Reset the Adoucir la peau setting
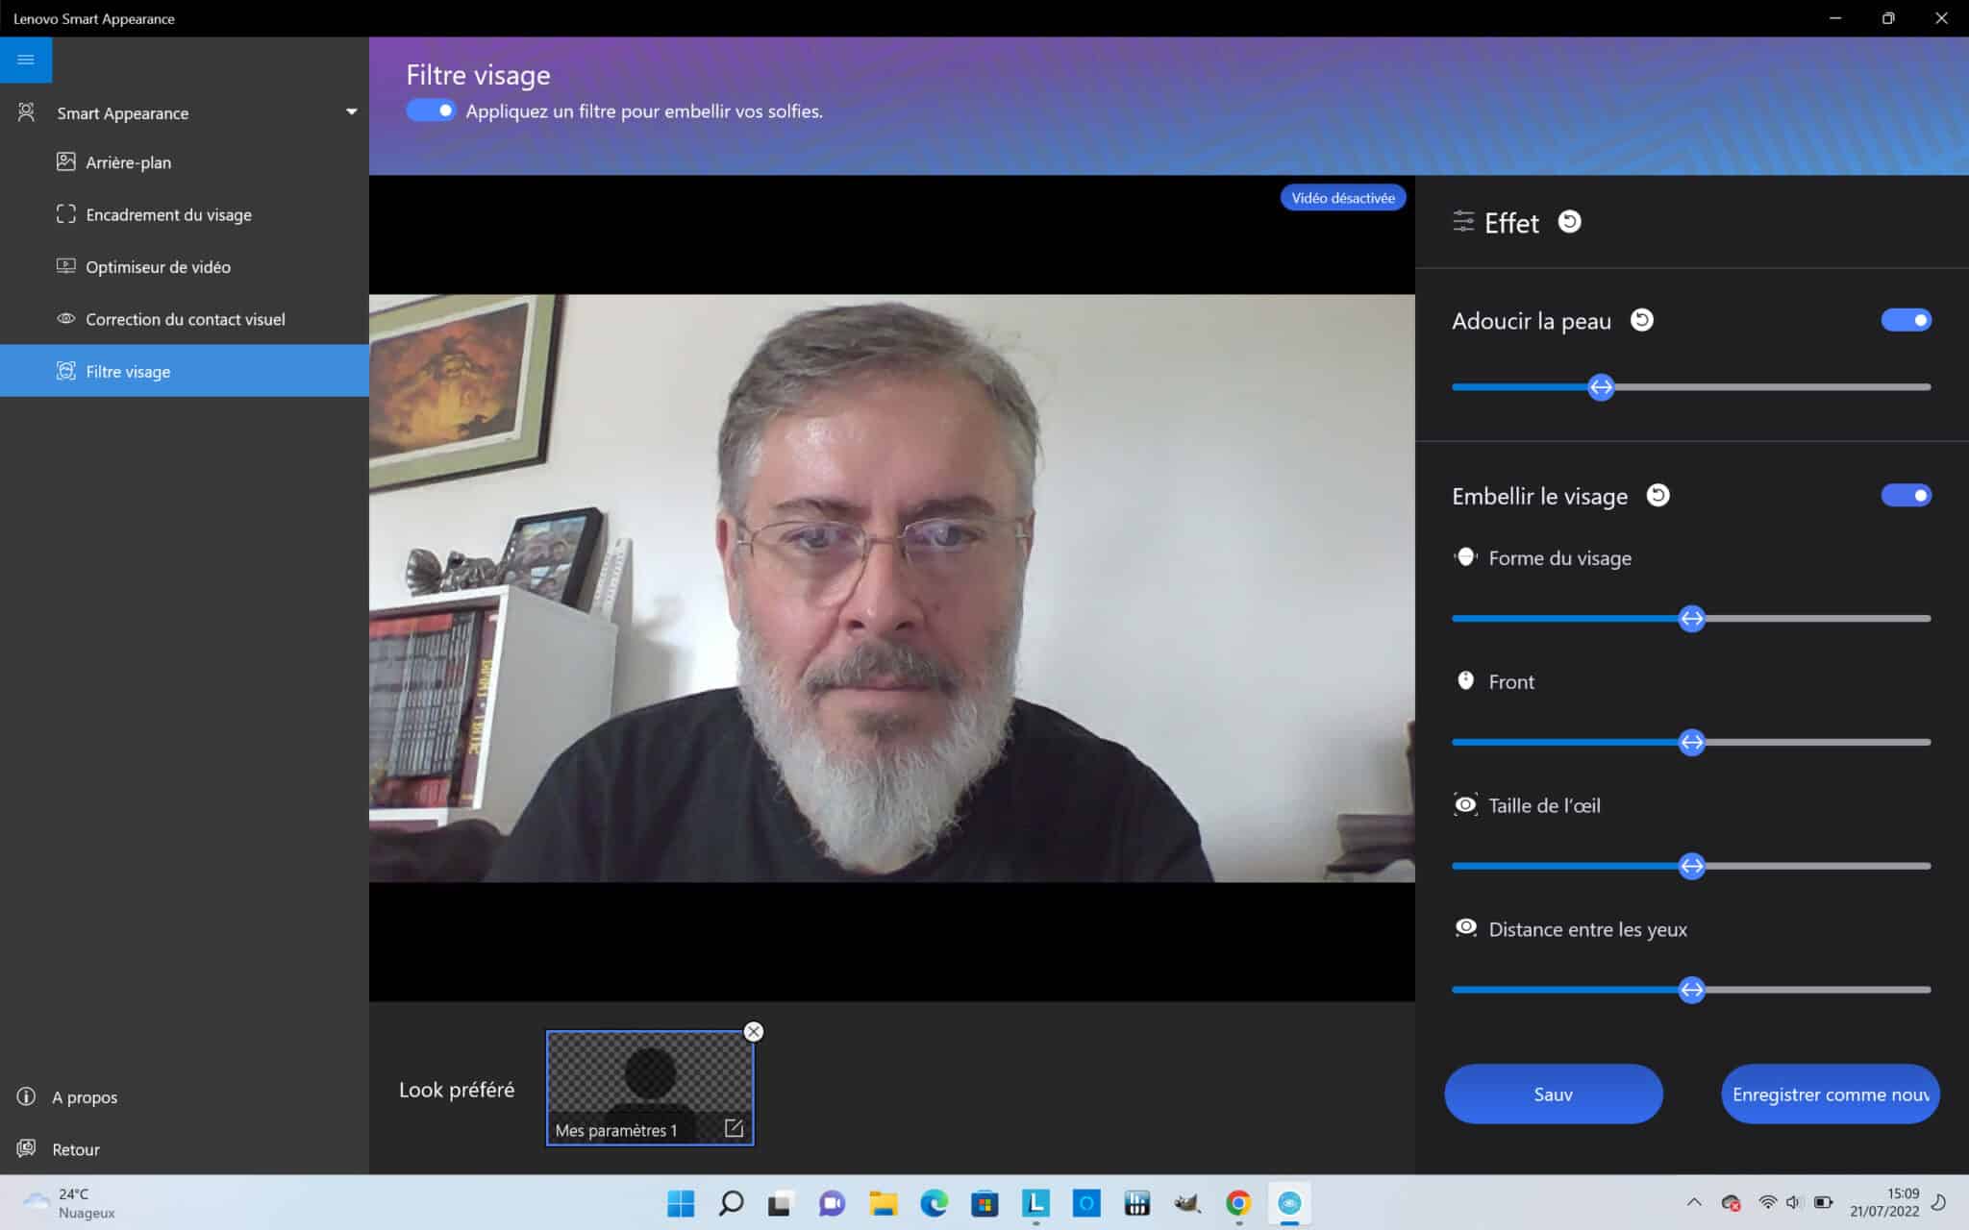1969x1230 pixels. click(x=1642, y=320)
